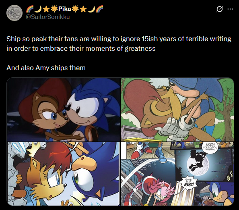Click the left crescent moon emoji in the name
Screen dimensions: 239x210
pos(38,9)
